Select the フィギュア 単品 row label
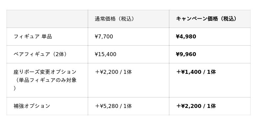Viewport: 263px width, 125px height. click(33, 36)
